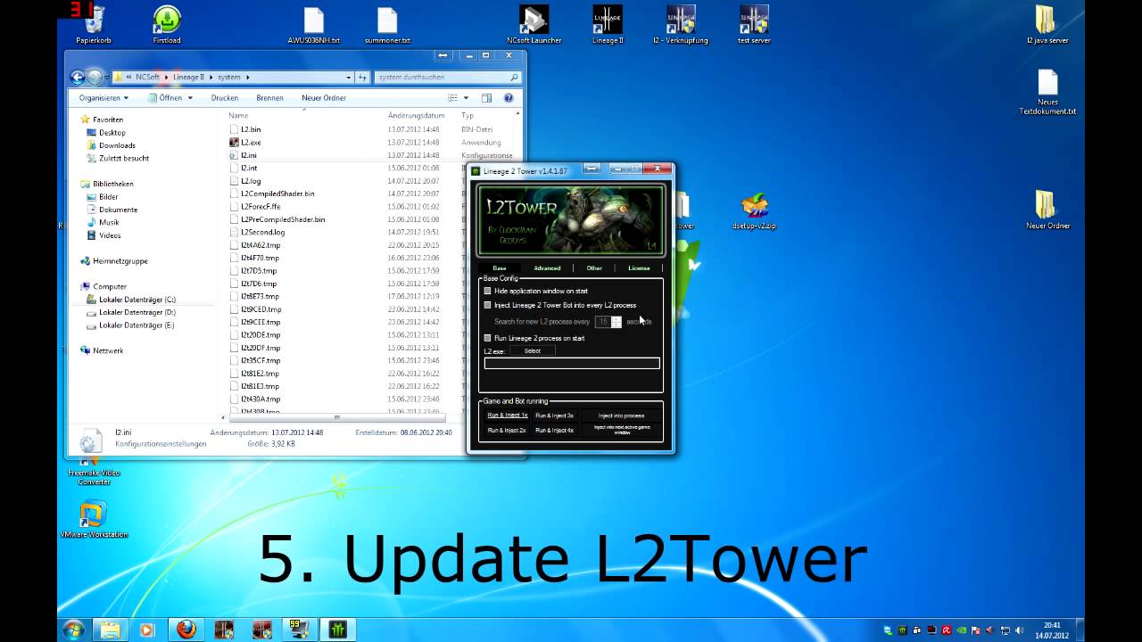This screenshot has width=1142, height=642.
Task: Select the summoner.txt desktop file
Action: [x=387, y=25]
